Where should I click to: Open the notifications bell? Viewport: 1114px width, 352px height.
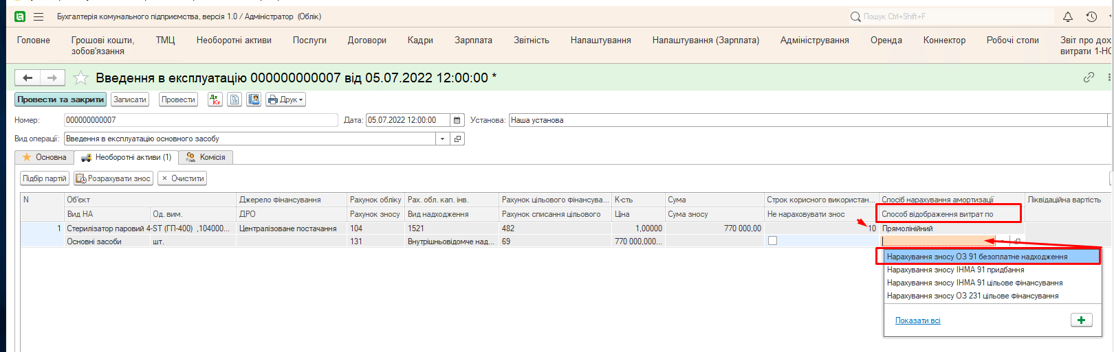(x=1067, y=16)
